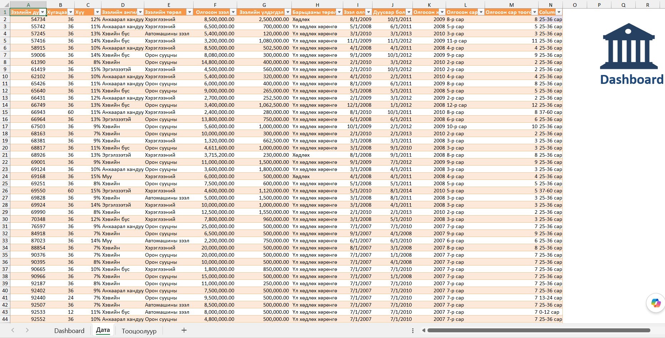
Task: Switch to the Тооцоолуур sheet tab
Action: (x=139, y=331)
